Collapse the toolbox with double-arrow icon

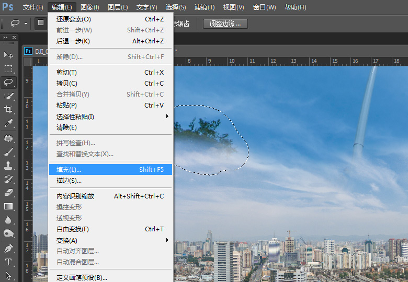[5, 38]
